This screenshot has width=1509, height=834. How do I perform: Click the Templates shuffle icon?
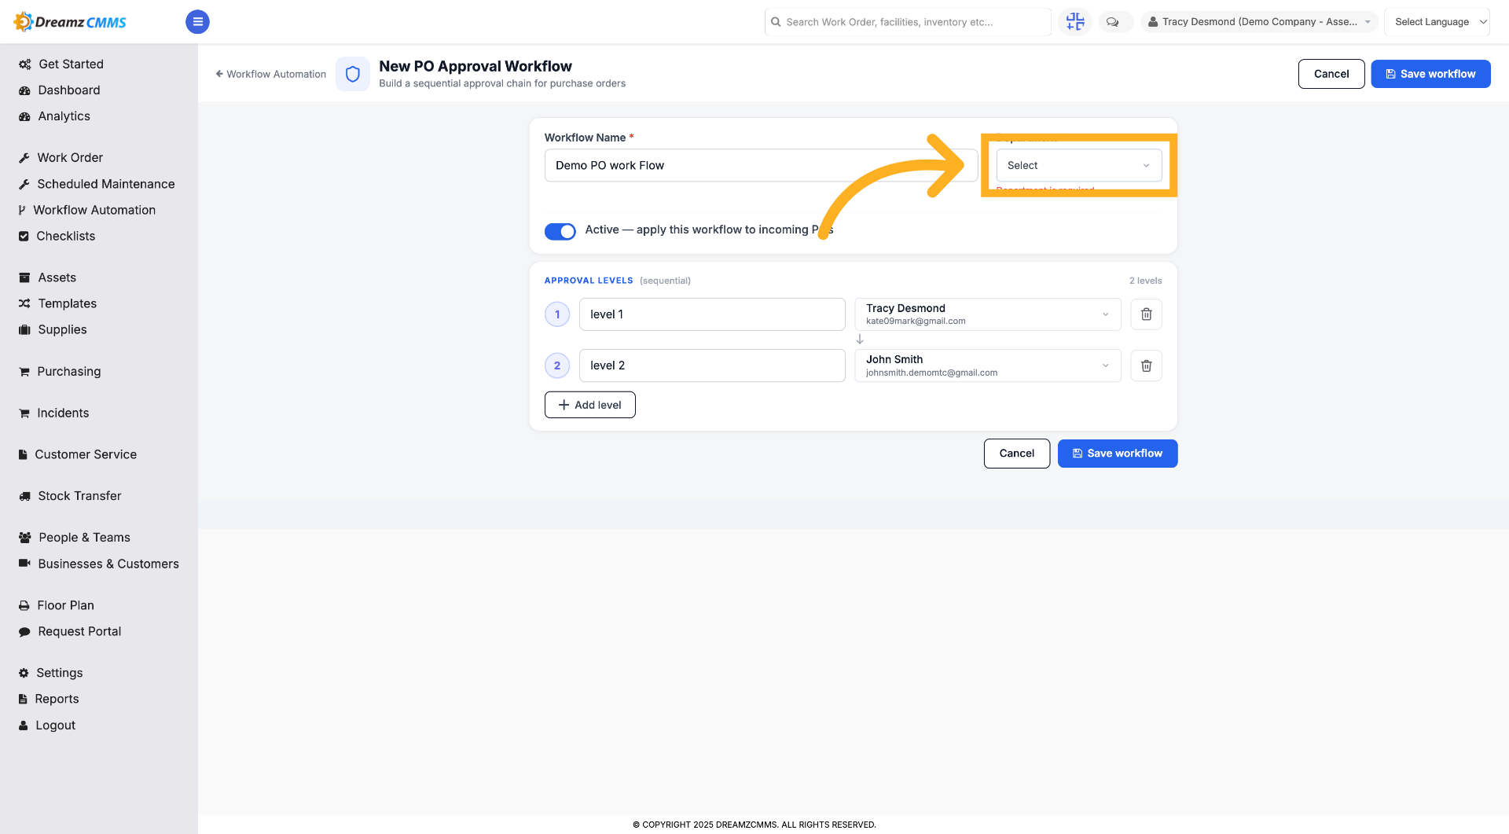(x=24, y=303)
